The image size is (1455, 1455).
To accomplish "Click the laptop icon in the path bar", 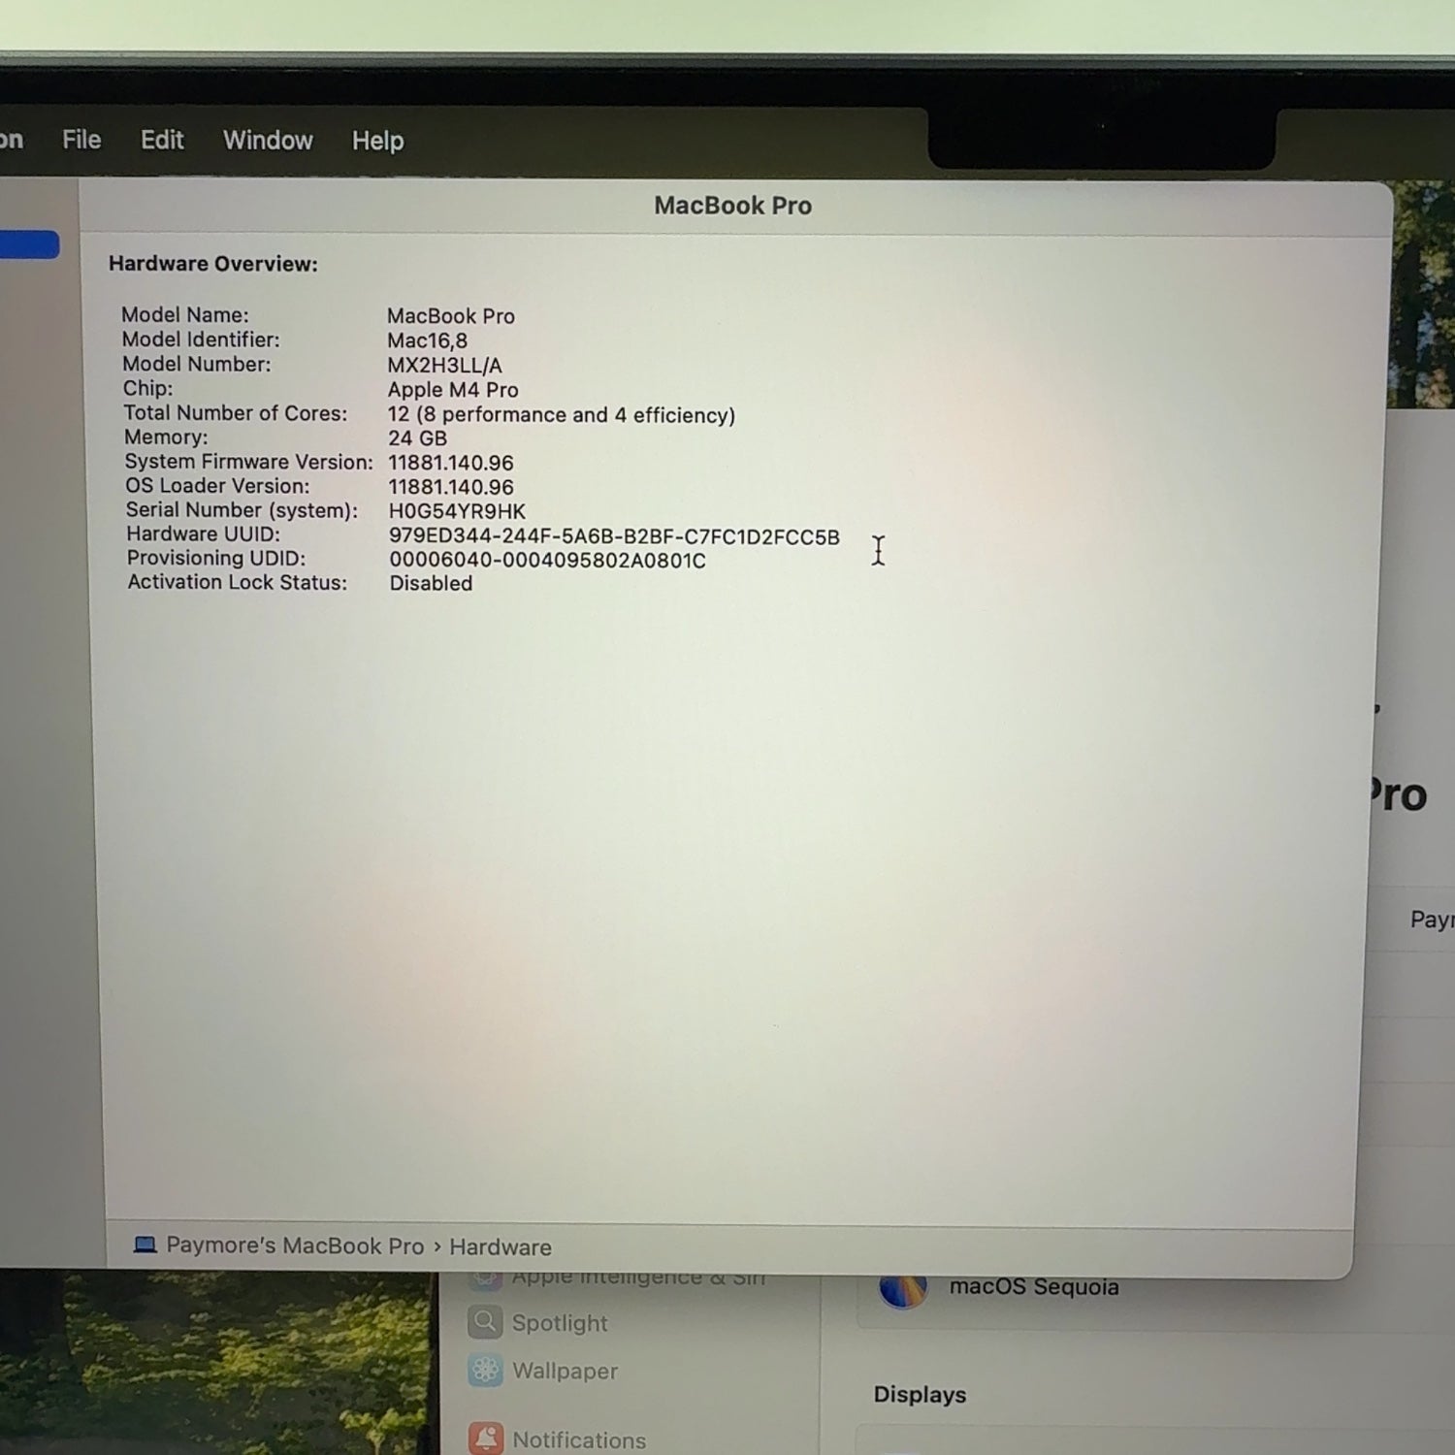I will coord(145,1245).
